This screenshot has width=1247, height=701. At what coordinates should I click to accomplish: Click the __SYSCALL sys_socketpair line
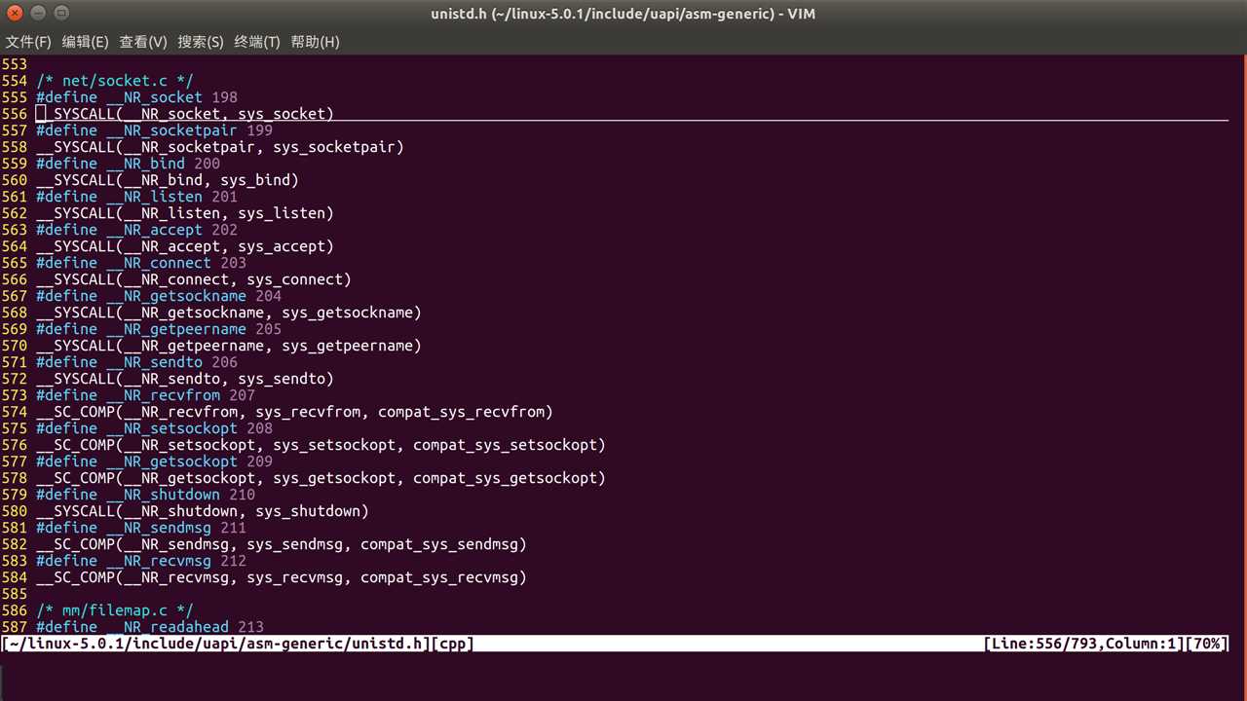coord(220,147)
